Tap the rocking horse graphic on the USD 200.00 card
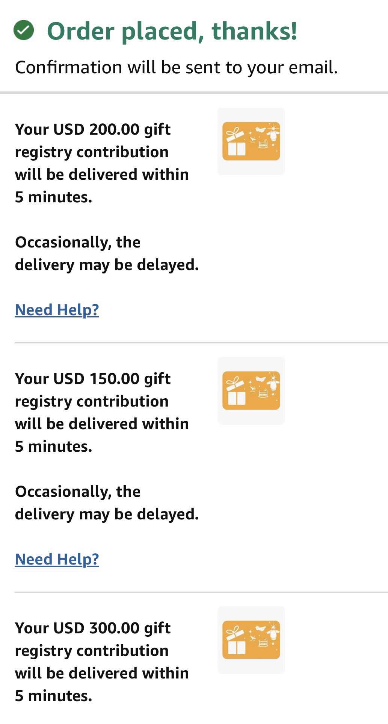The image size is (388, 724). tap(252, 140)
